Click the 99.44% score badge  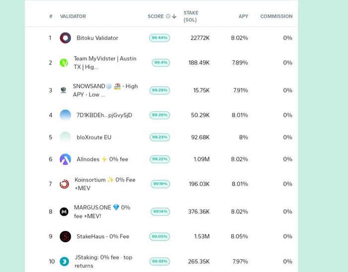coord(160,38)
